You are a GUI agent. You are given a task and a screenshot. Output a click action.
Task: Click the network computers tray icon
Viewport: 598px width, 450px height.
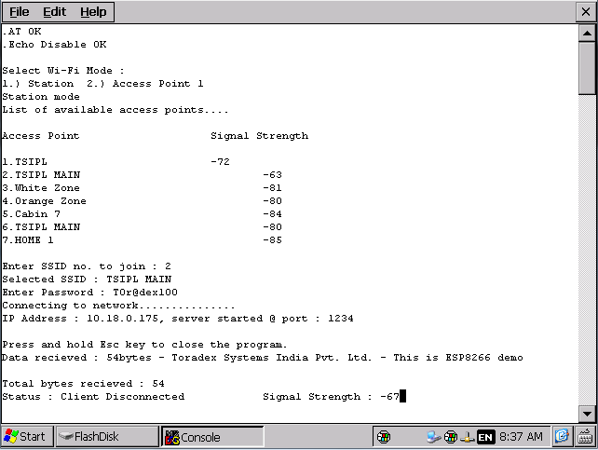point(433,436)
